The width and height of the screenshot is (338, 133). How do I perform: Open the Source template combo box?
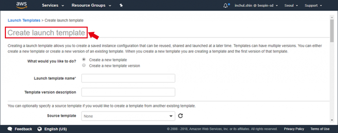pos(128,116)
